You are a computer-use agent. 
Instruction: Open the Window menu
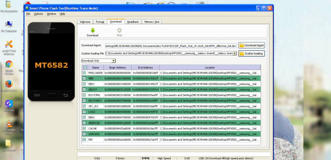(x=52, y=14)
